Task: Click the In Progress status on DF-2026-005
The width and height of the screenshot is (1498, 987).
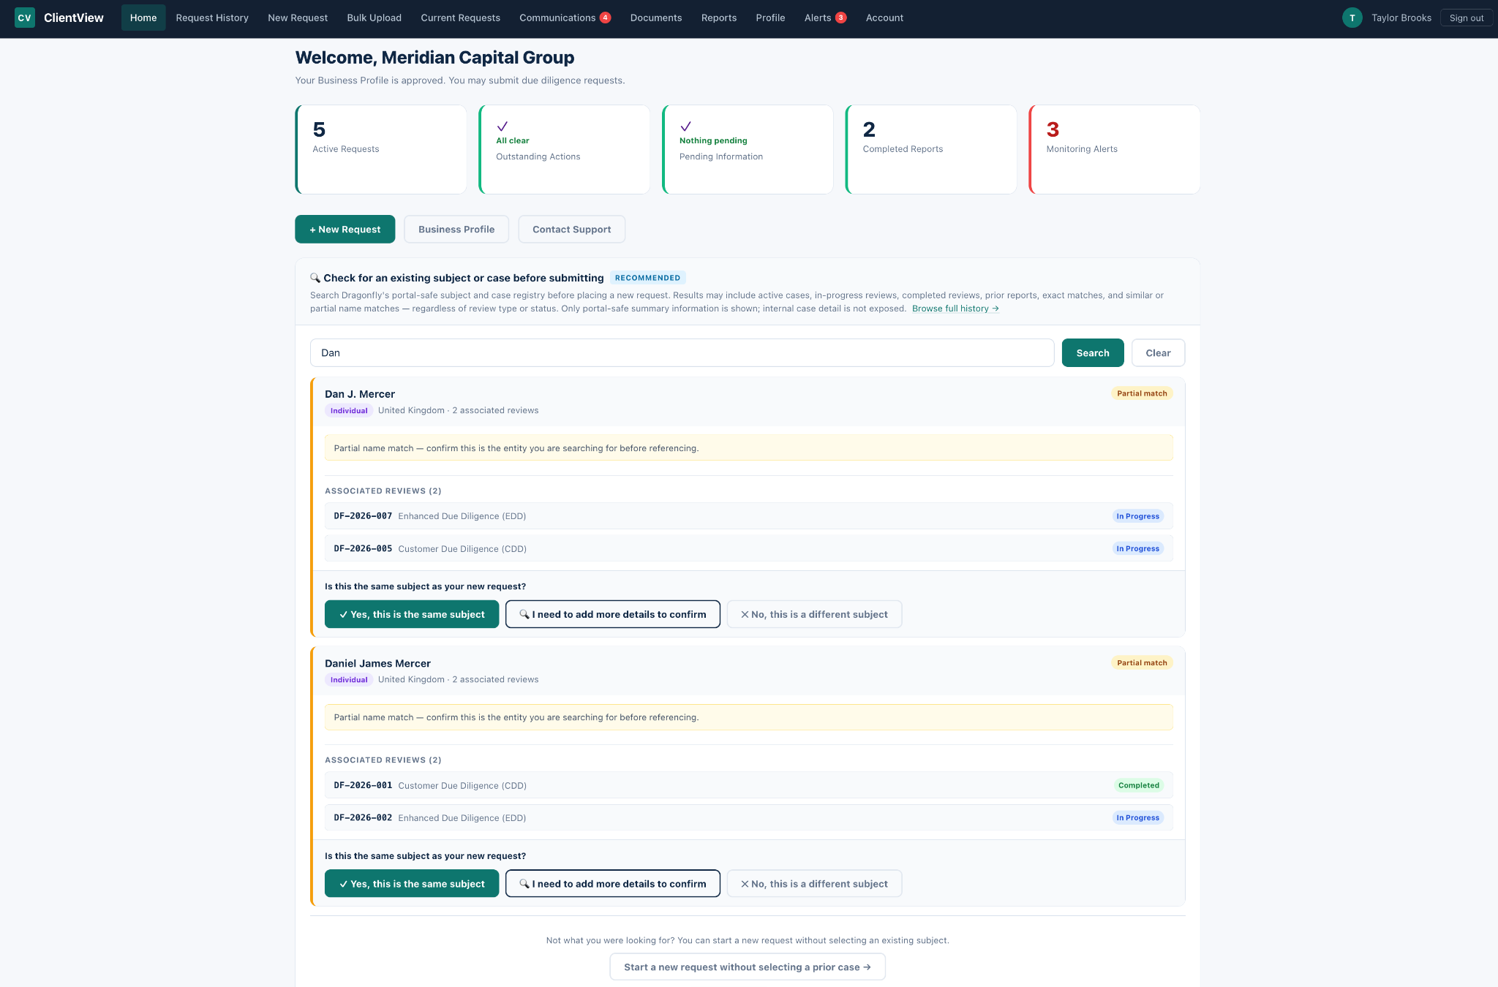Action: [x=1137, y=548]
